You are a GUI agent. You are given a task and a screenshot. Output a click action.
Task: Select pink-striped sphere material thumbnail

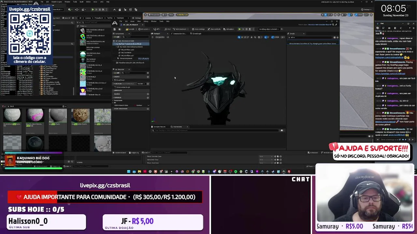[35, 116]
